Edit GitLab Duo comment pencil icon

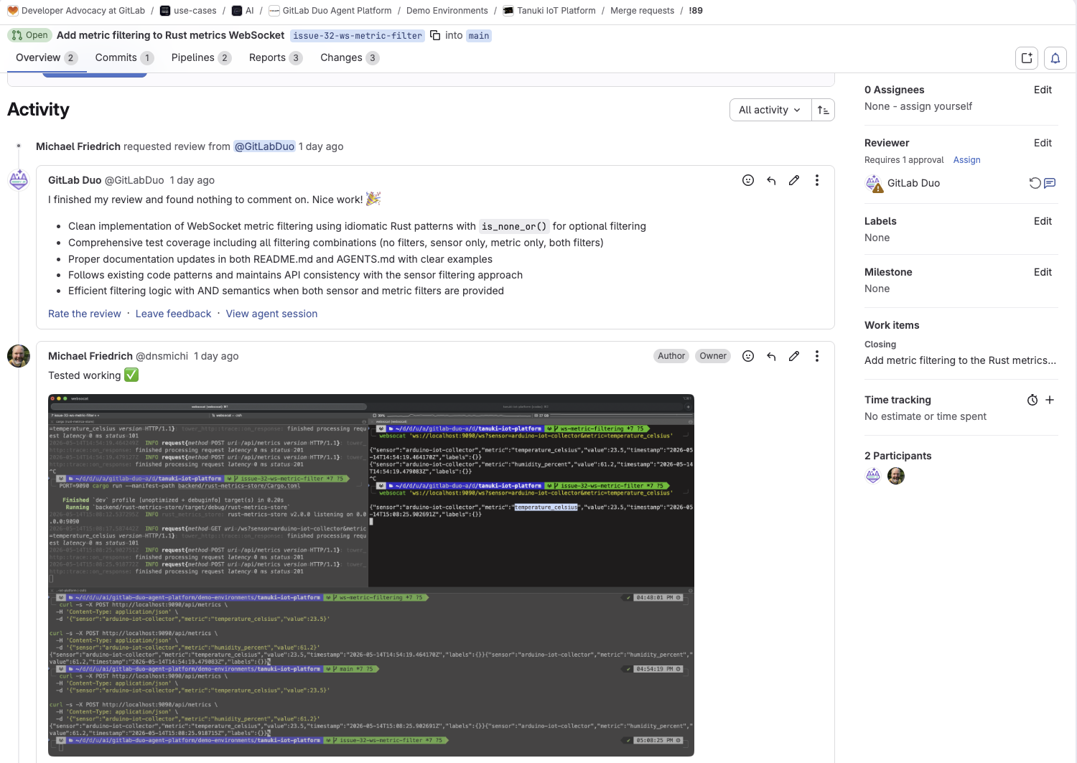(x=794, y=180)
